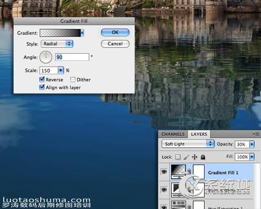Hide the Black & White adjustment layer

click(164, 190)
